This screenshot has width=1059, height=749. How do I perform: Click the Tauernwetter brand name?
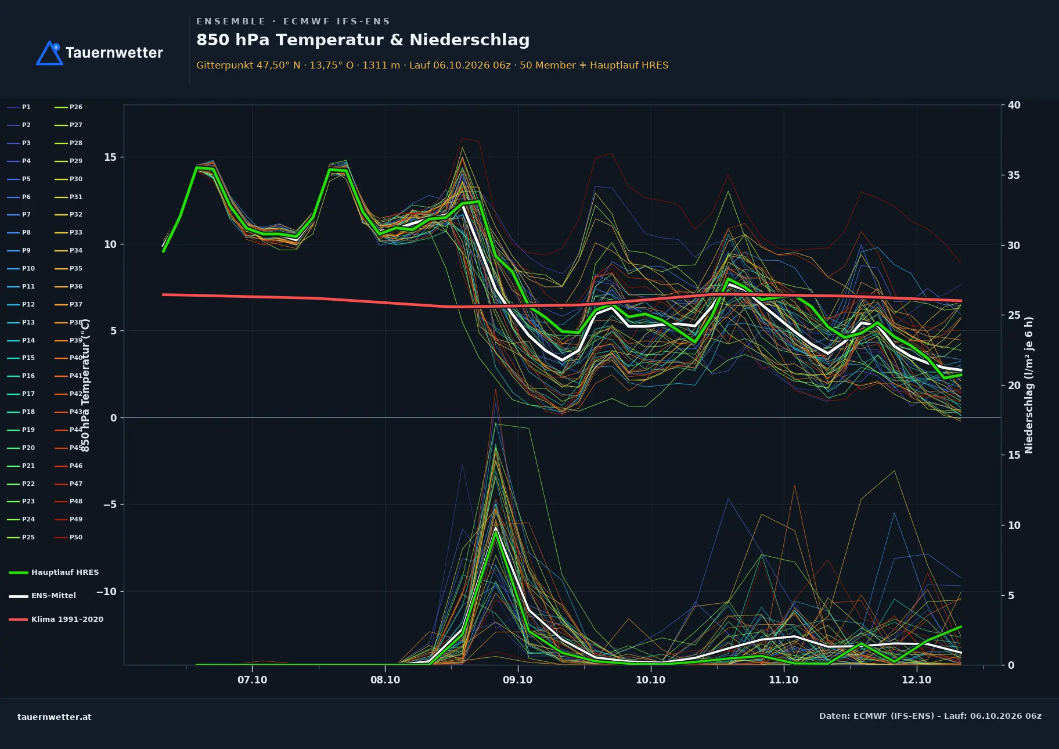[x=114, y=53]
